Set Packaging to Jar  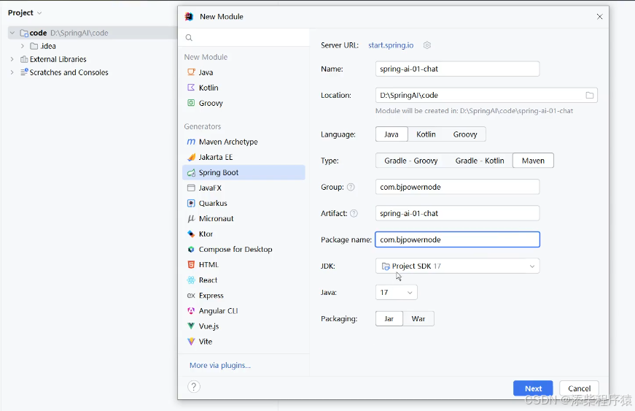pos(389,318)
